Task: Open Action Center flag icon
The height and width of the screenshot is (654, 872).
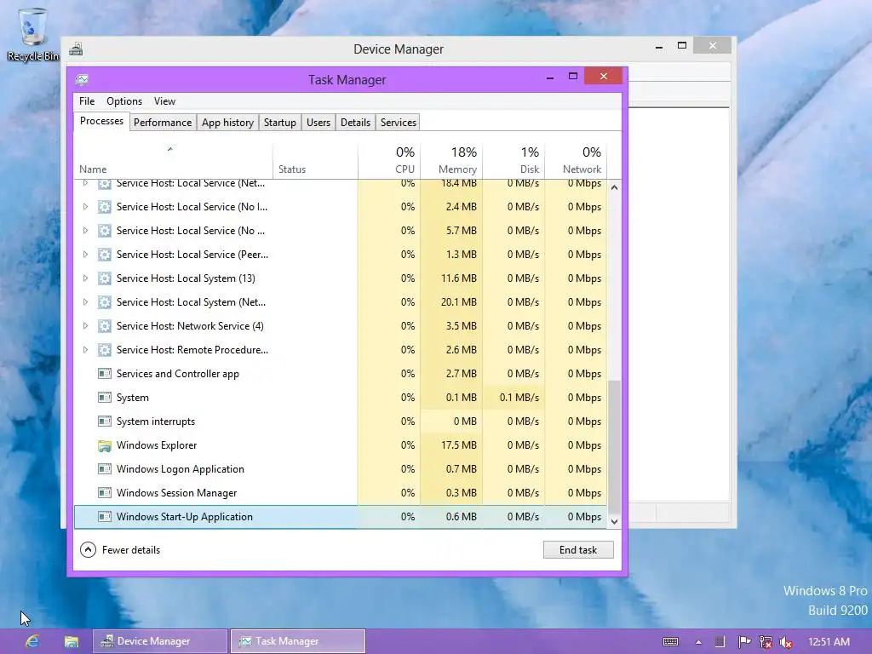Action: [x=744, y=642]
